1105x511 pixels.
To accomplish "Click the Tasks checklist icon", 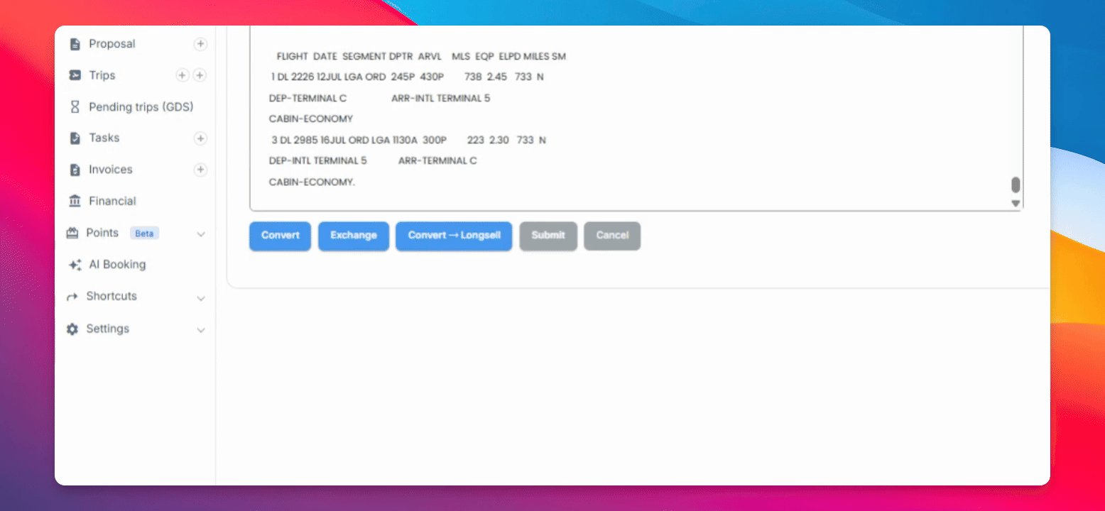I will [75, 138].
